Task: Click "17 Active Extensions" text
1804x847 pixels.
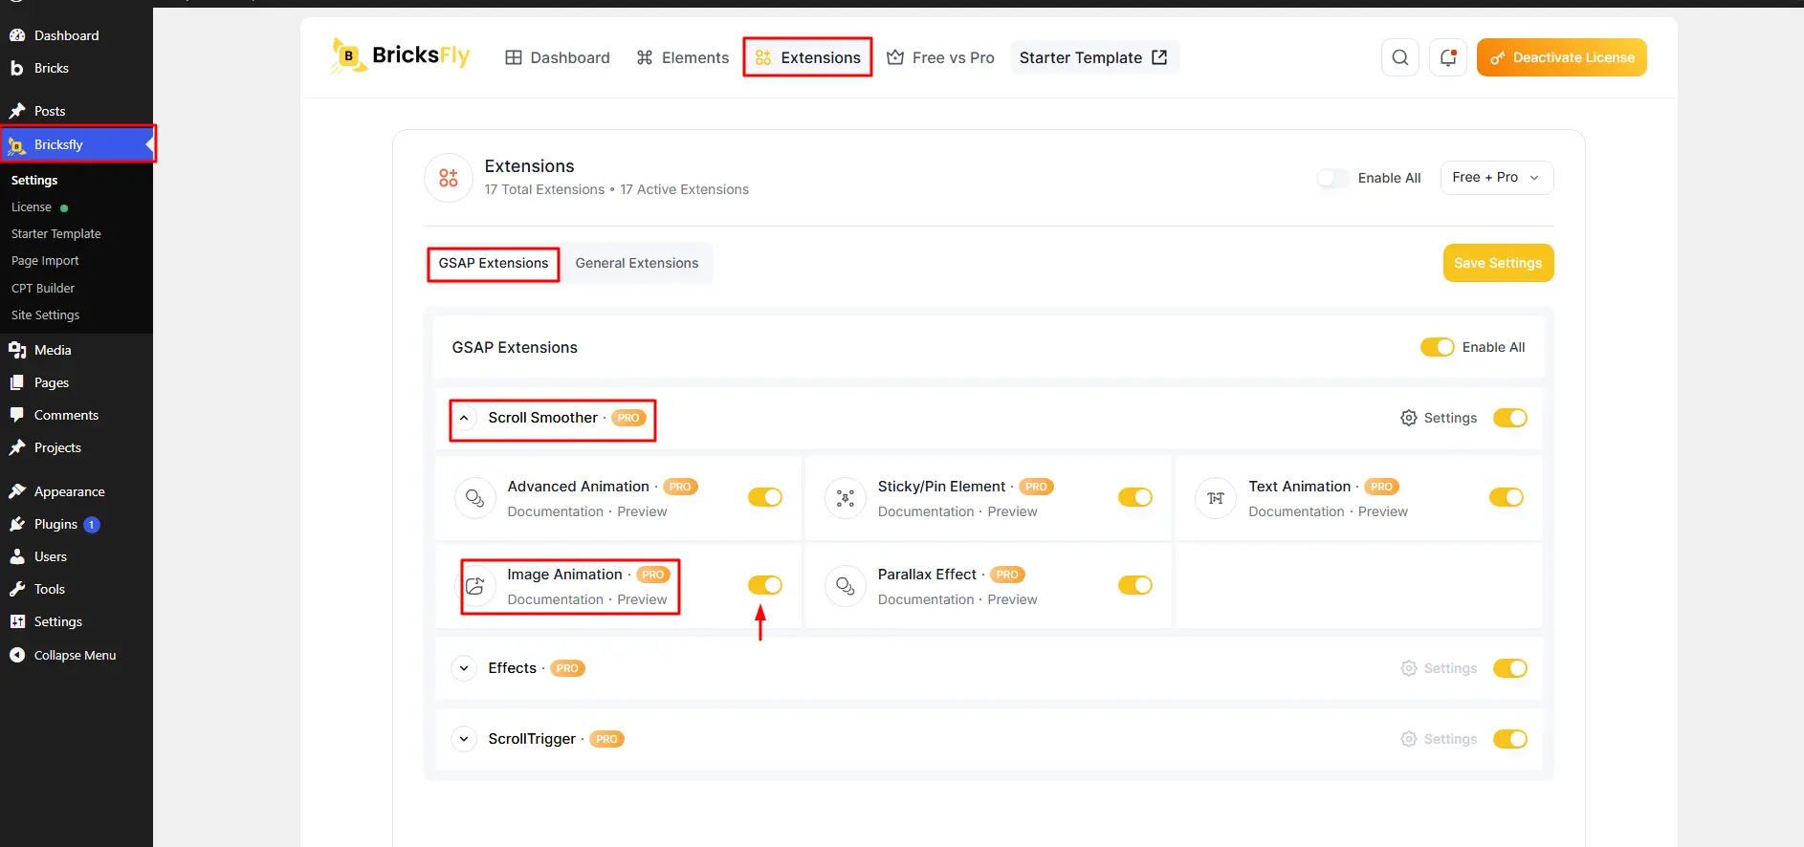Action: pyautogui.click(x=684, y=189)
